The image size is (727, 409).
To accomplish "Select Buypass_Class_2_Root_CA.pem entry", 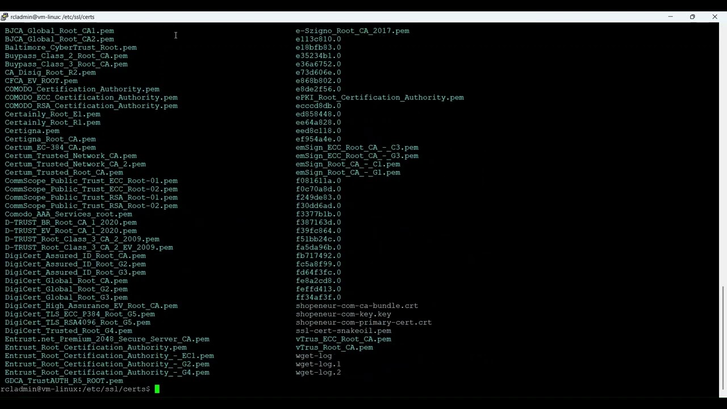I will tap(66, 56).
